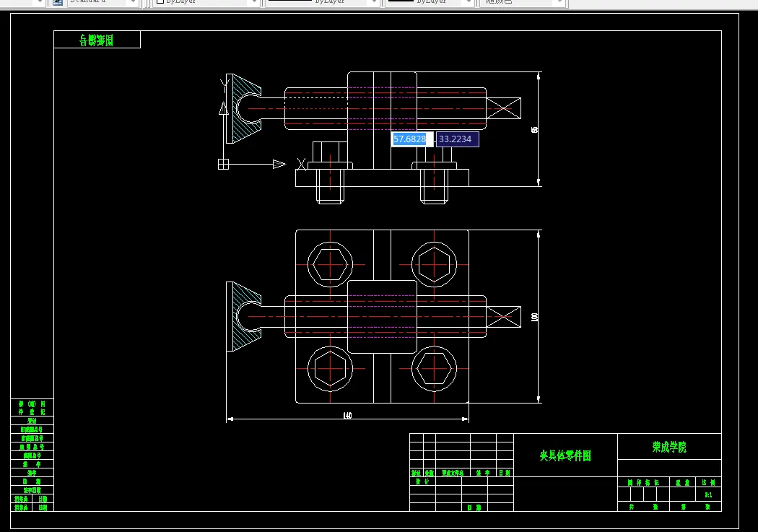
Task: Select the "100" vertical dimension text
Action: [x=534, y=317]
